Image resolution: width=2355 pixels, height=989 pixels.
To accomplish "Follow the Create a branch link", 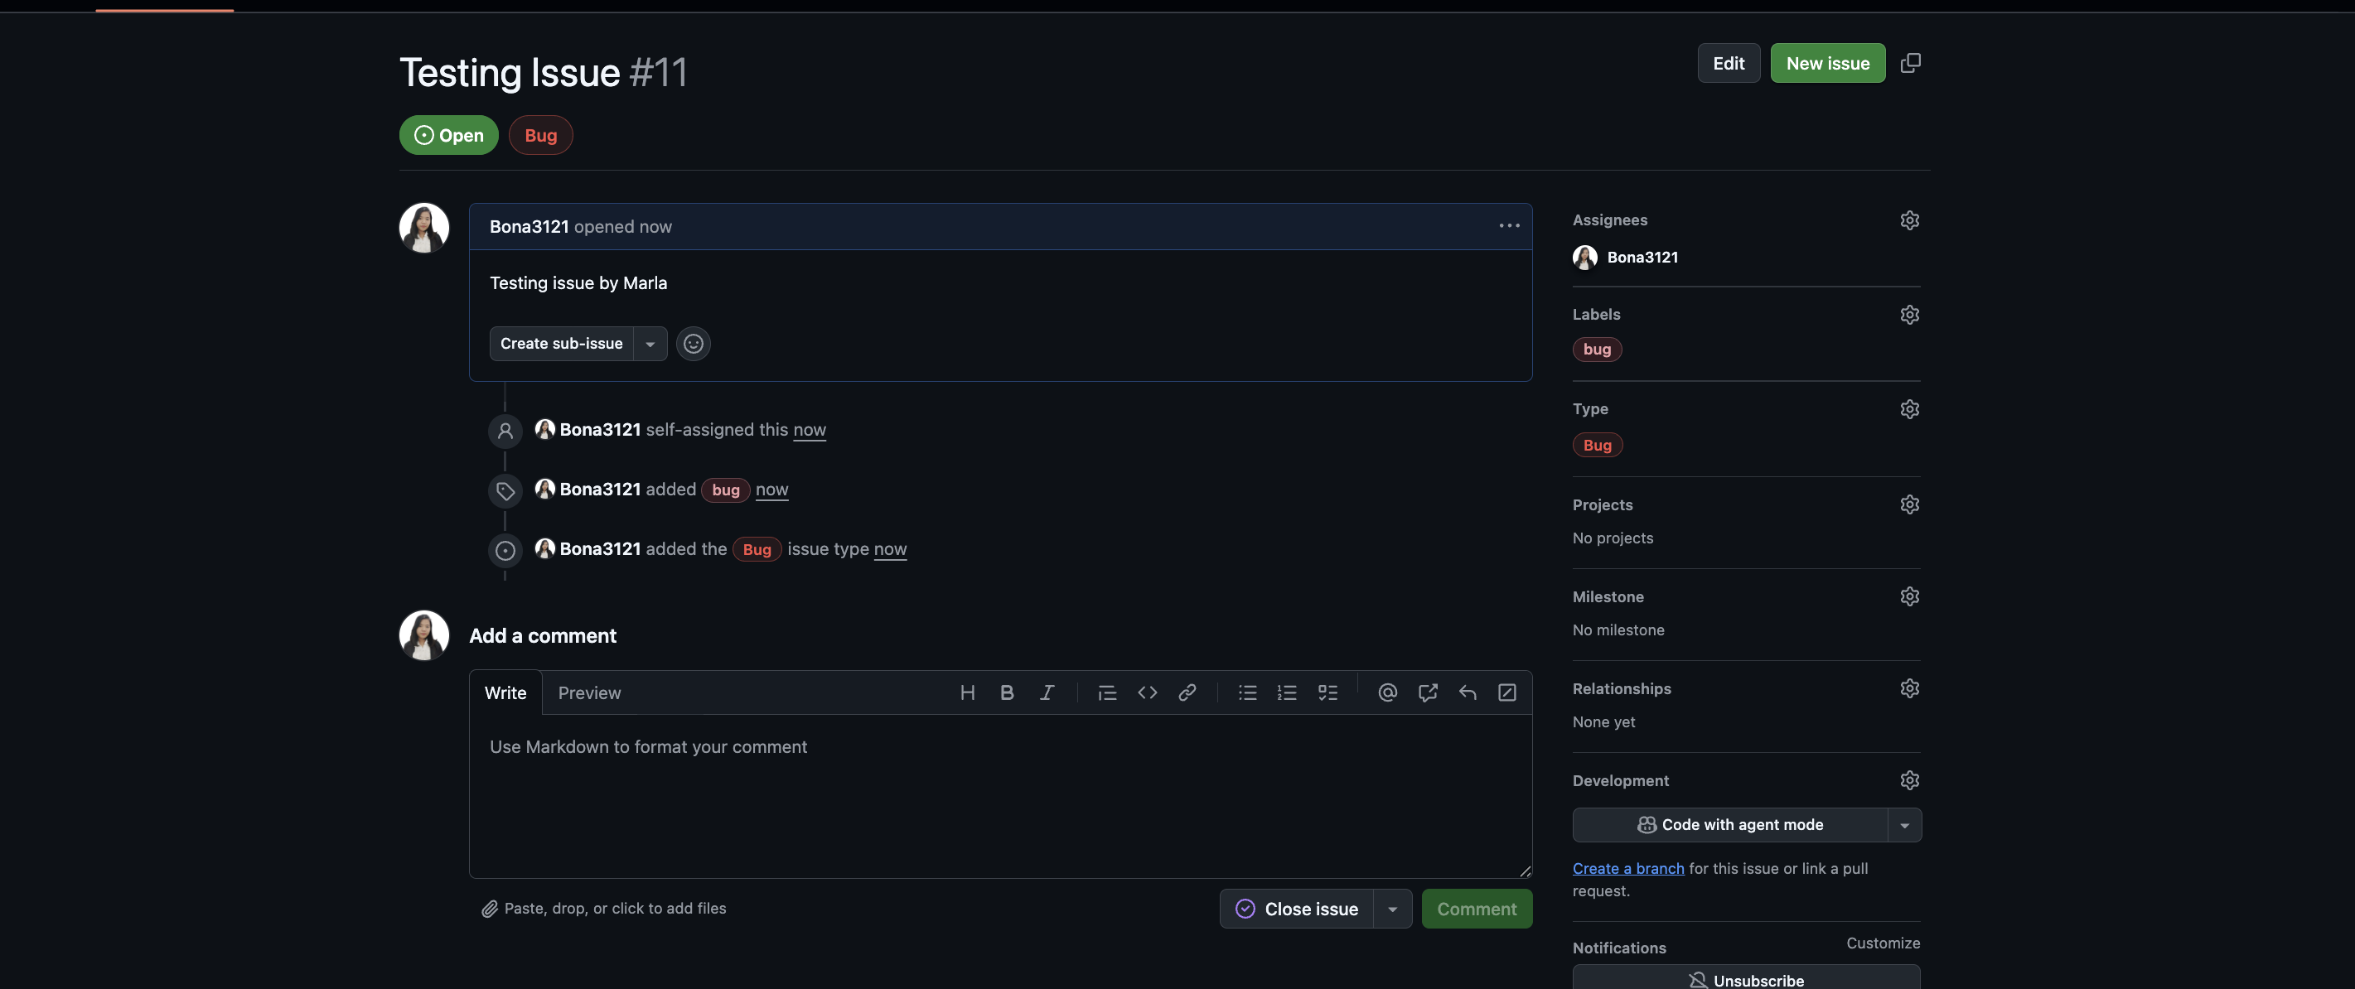I will click(1627, 868).
